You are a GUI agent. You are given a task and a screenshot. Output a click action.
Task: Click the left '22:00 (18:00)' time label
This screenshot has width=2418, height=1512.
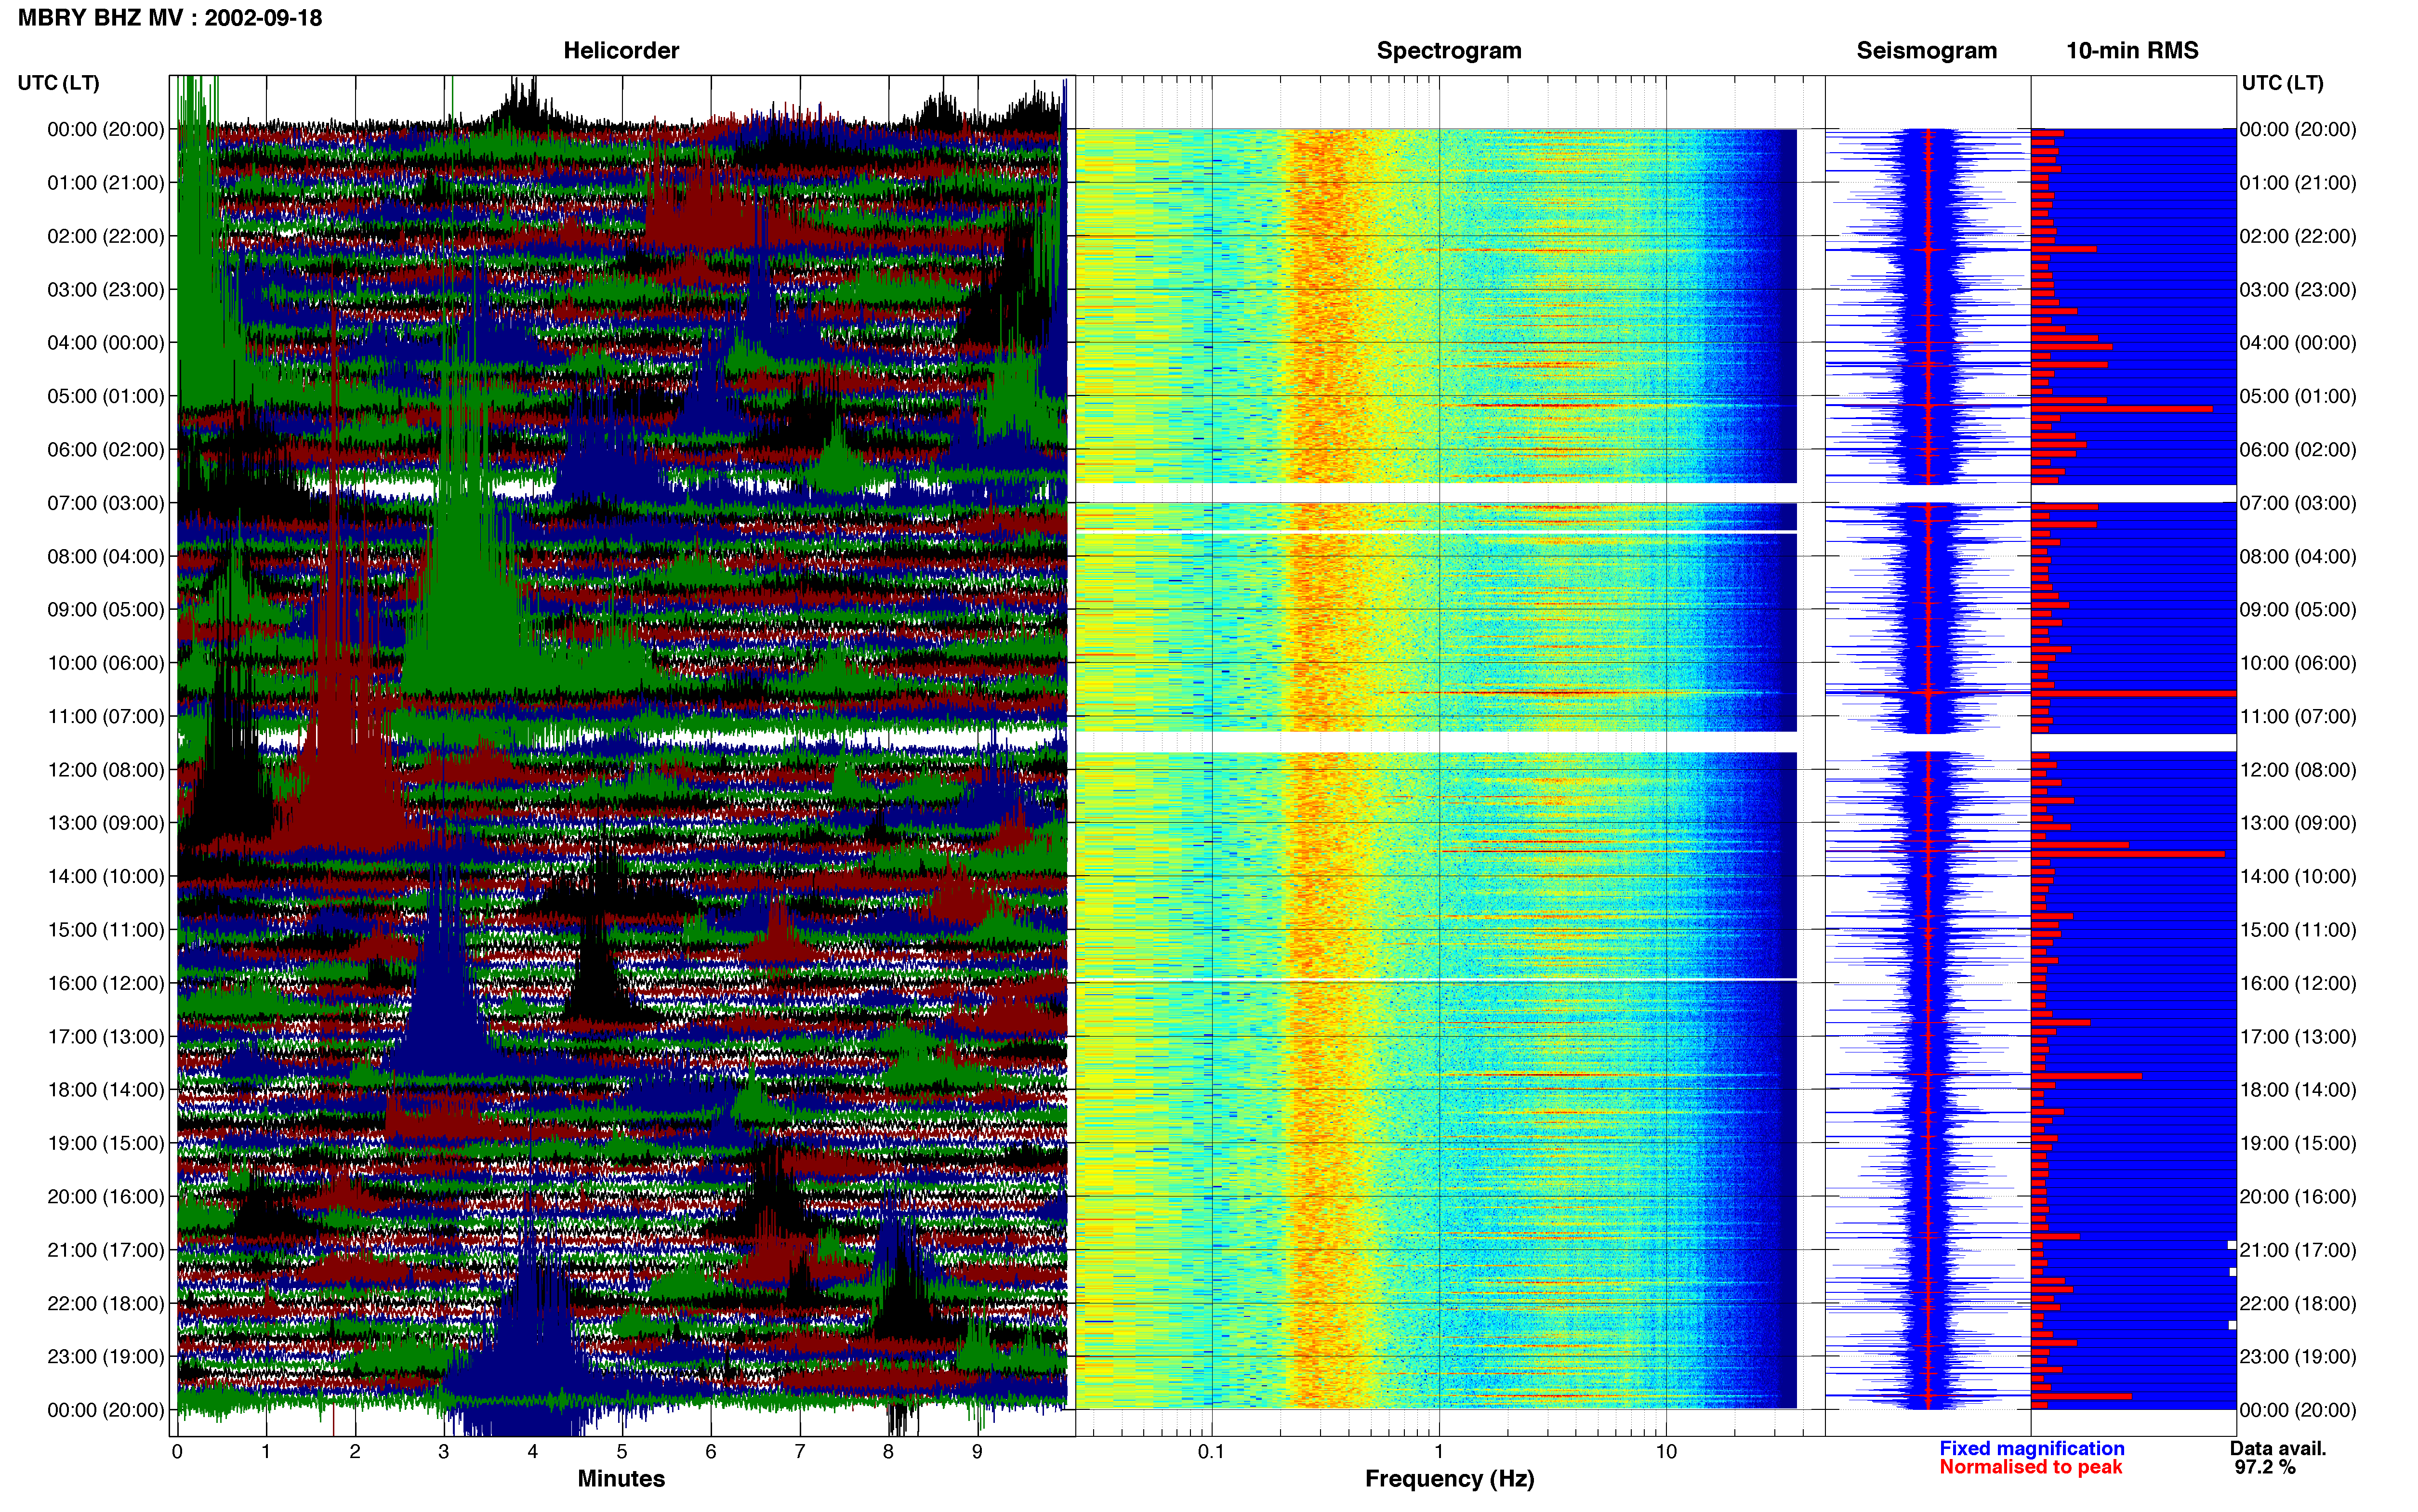coord(106,1304)
